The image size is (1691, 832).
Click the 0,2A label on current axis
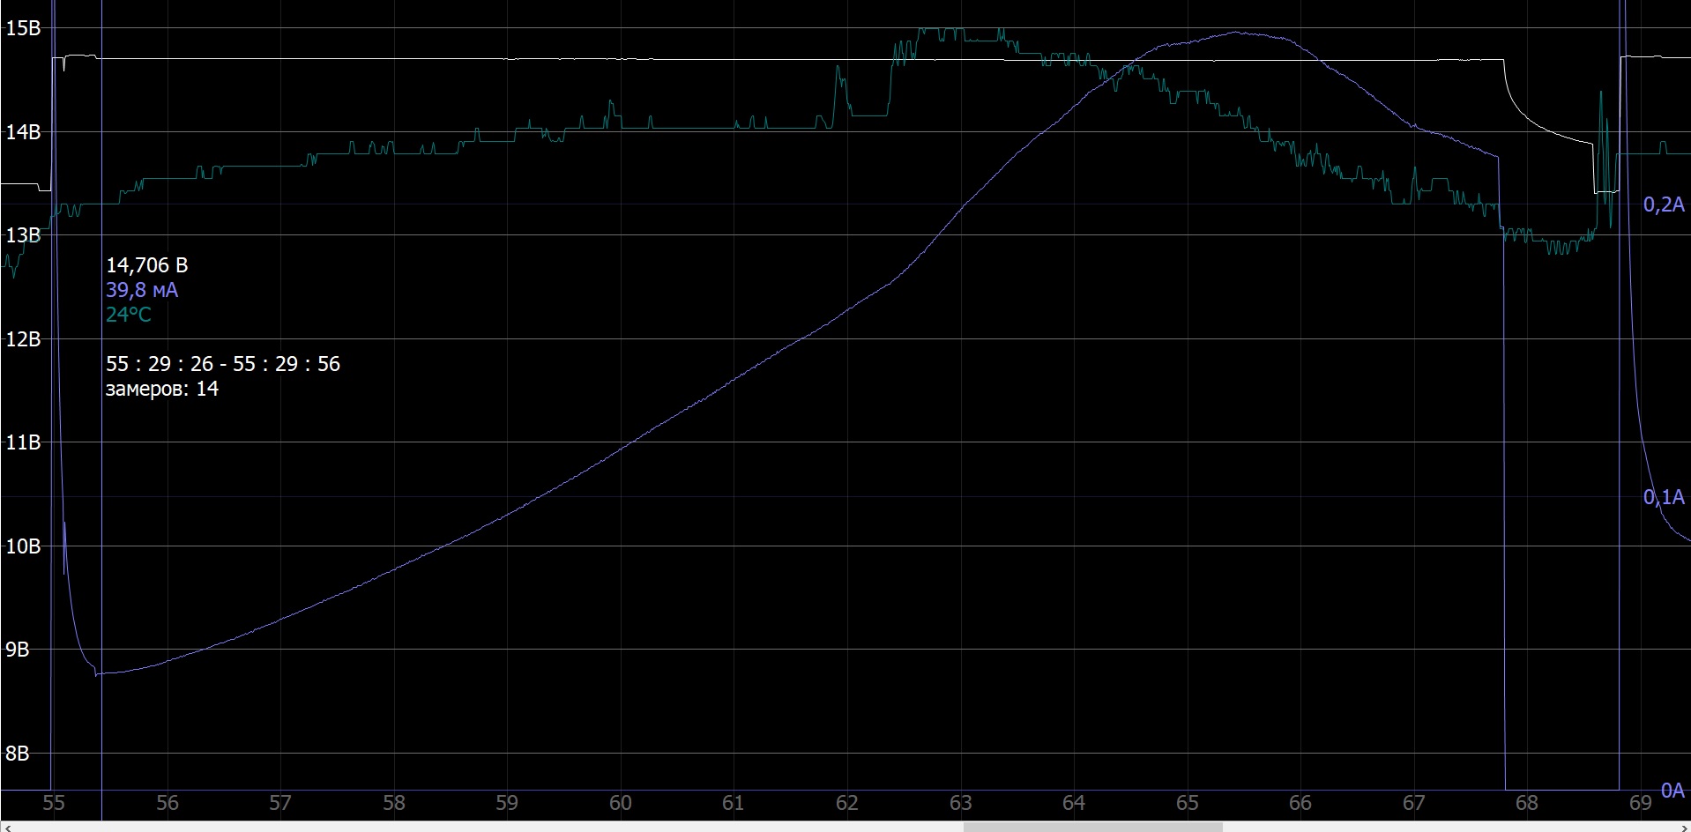(1663, 205)
